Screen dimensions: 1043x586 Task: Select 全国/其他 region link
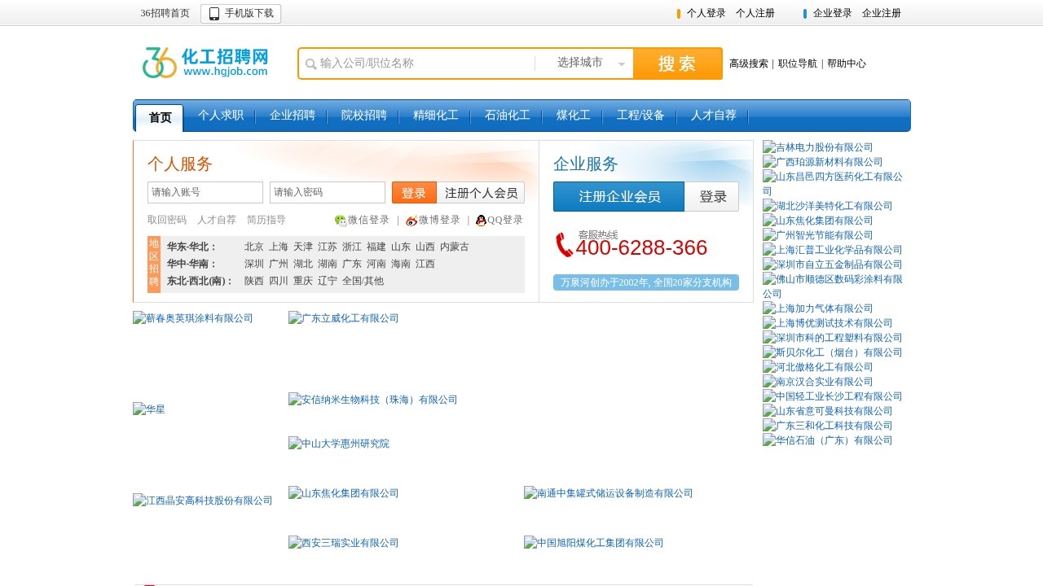click(x=363, y=281)
